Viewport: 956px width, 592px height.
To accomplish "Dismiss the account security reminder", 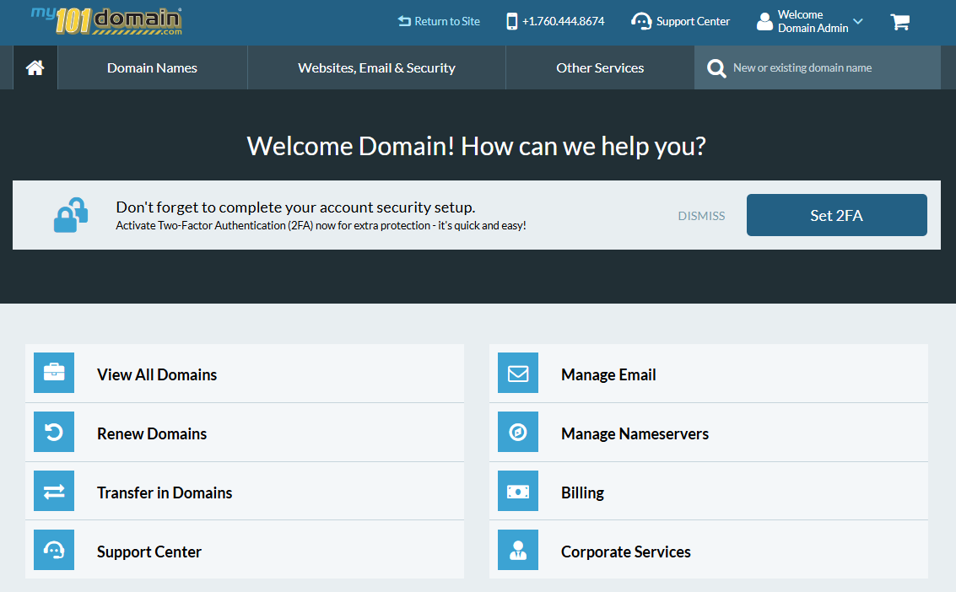I will 701,216.
